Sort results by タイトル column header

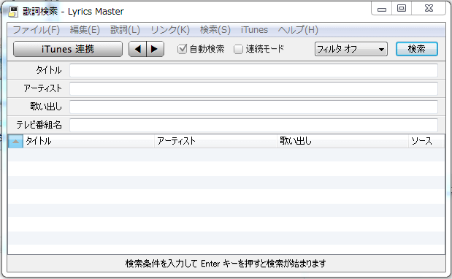point(88,141)
